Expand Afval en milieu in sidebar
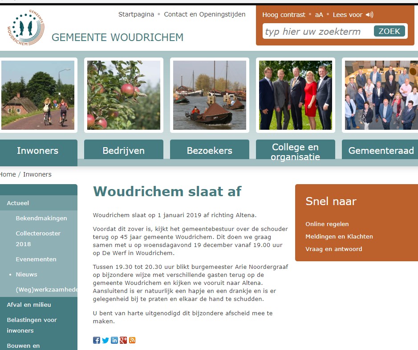The height and width of the screenshot is (350, 418). 29,305
